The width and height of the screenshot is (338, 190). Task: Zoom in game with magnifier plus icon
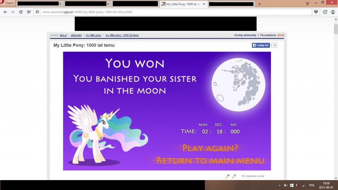(x=227, y=176)
